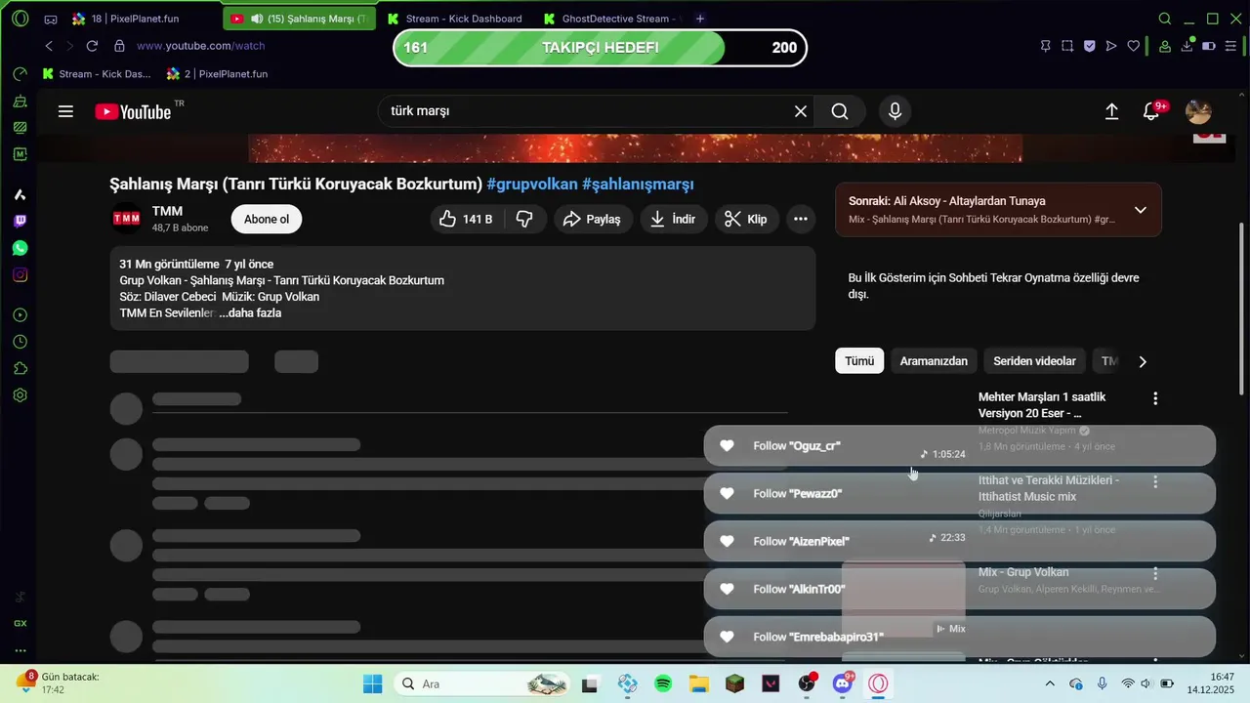Open the GX Corner controller icon
Viewport: 1250px width, 703px height.
click(x=51, y=19)
